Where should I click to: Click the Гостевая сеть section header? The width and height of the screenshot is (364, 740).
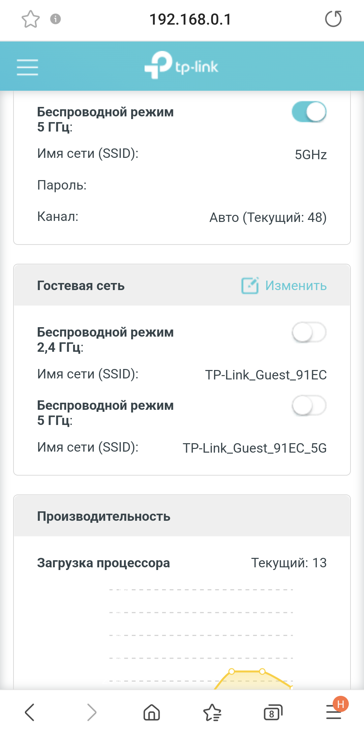81,286
